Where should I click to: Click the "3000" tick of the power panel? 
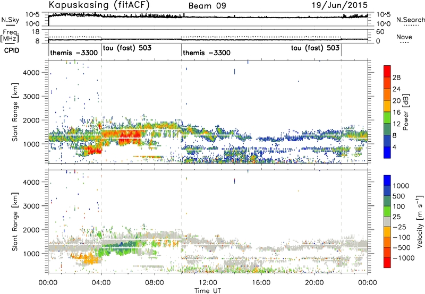[x=31, y=97]
